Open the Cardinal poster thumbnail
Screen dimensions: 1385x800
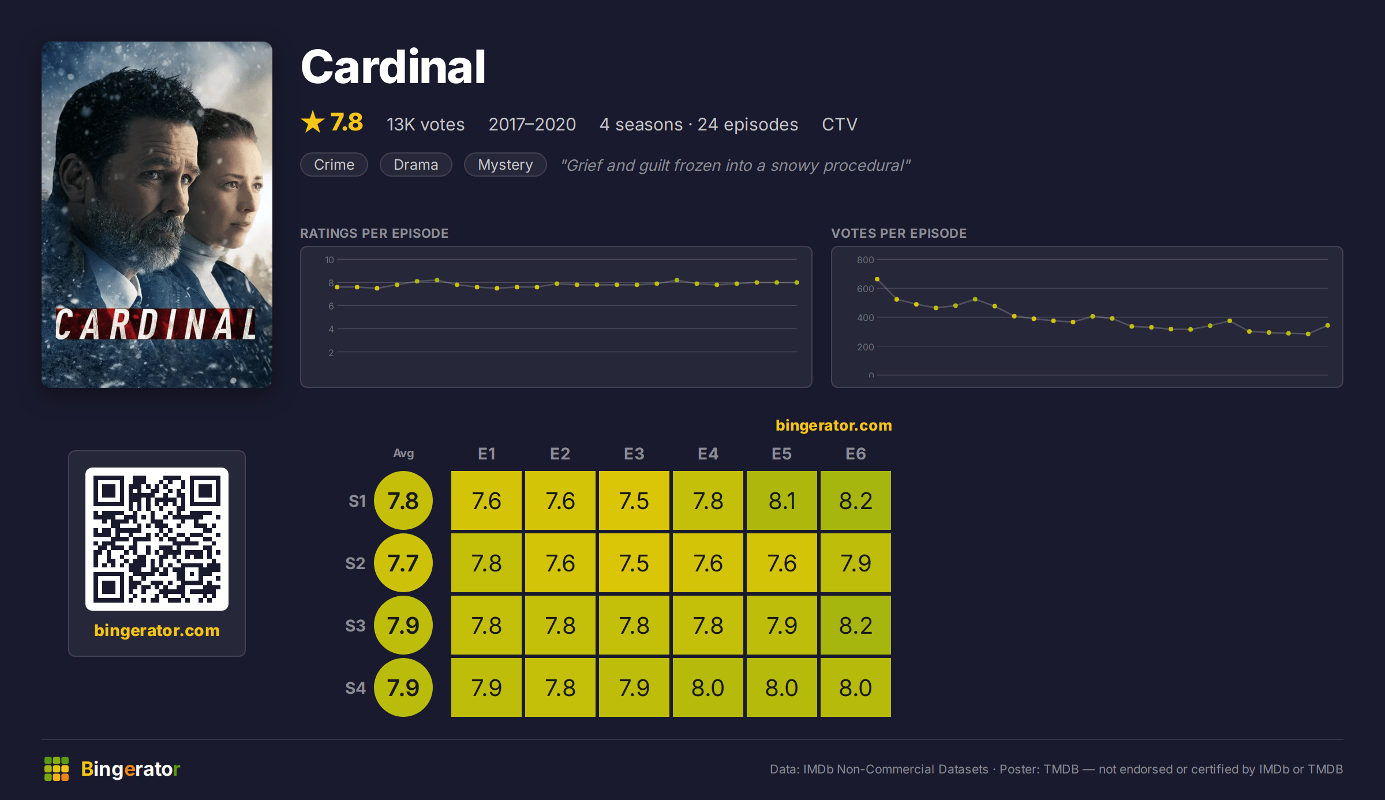click(157, 215)
